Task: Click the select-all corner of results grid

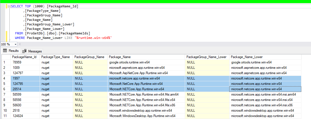Action: [5, 57]
